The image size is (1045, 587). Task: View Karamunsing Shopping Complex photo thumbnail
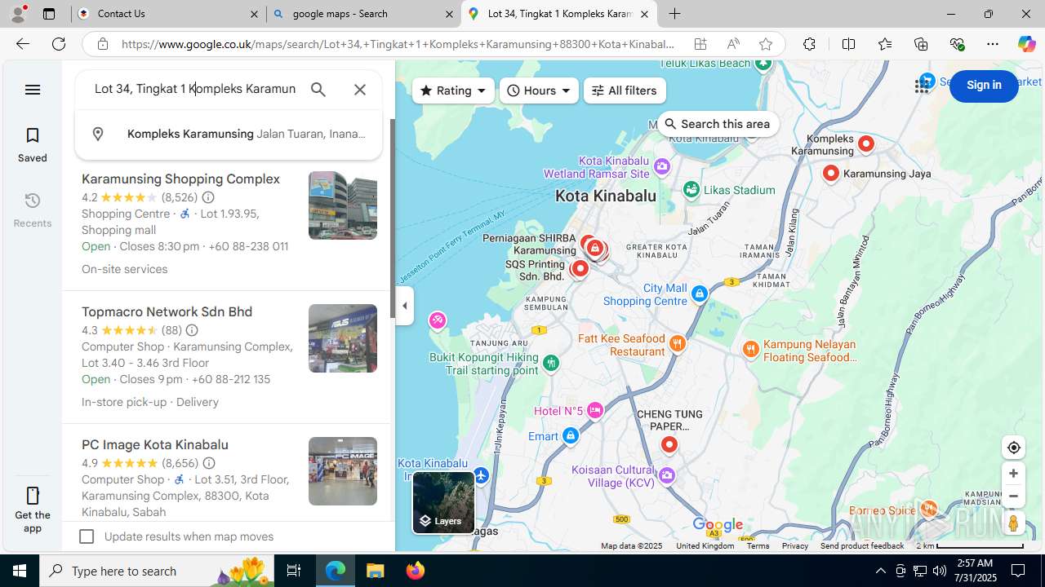[343, 205]
